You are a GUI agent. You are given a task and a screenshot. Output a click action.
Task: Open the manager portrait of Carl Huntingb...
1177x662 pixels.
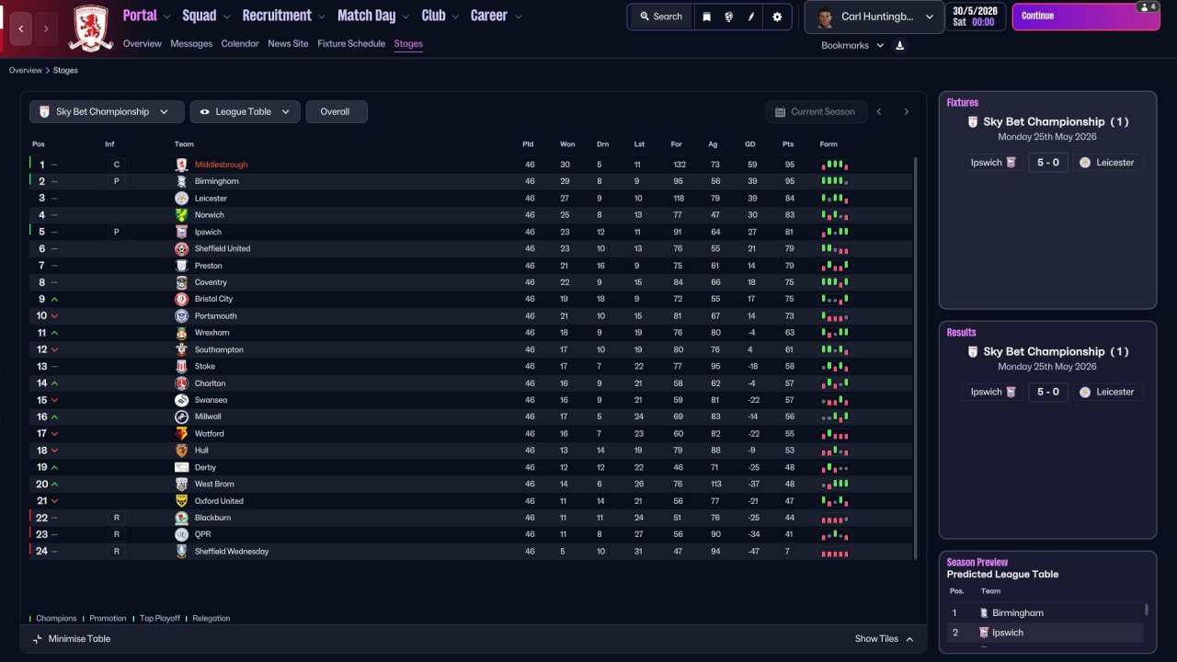(824, 17)
